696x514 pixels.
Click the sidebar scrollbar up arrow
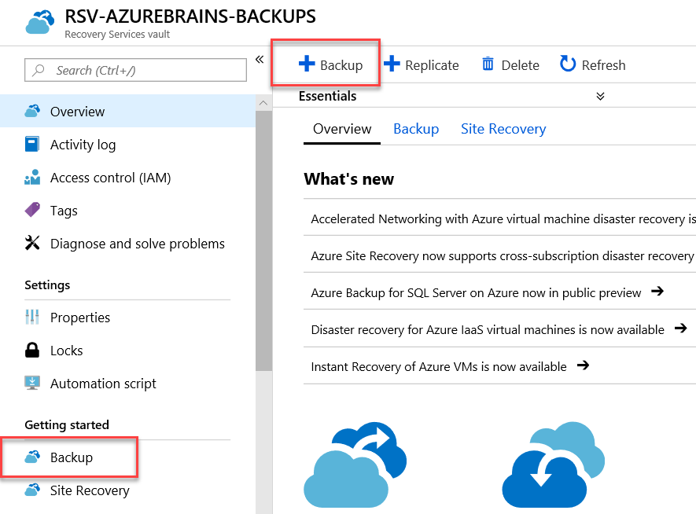[263, 103]
